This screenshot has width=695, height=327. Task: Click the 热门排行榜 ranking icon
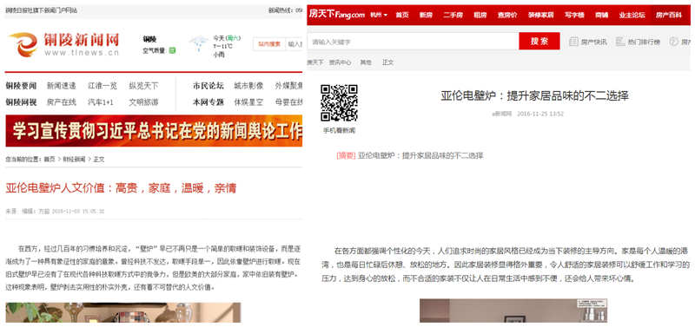pyautogui.click(x=620, y=42)
